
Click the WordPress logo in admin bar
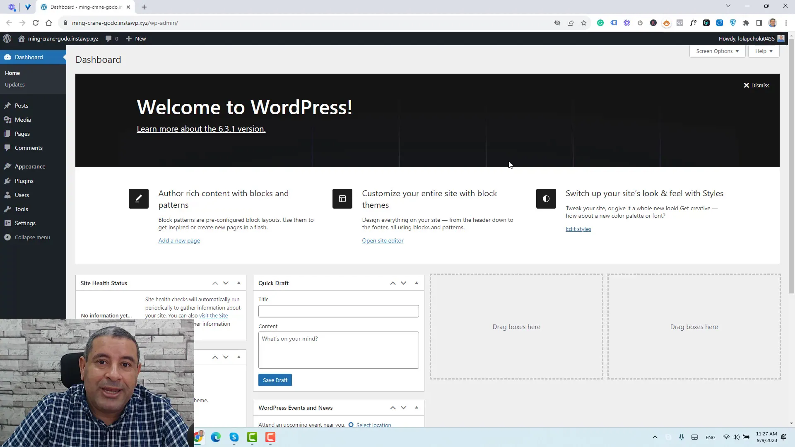[x=7, y=38]
